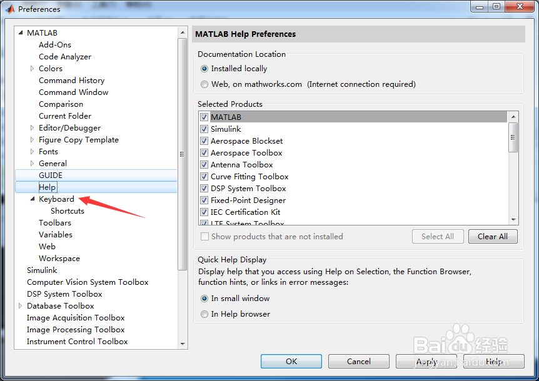Screen dimensions: 539x381
Task: Open Code Analyzer preferences
Action: [x=65, y=57]
